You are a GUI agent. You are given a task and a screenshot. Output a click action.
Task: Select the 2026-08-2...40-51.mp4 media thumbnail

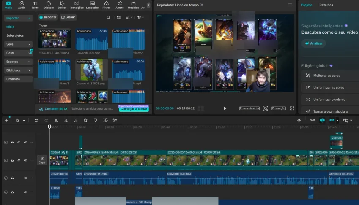[x=55, y=39]
